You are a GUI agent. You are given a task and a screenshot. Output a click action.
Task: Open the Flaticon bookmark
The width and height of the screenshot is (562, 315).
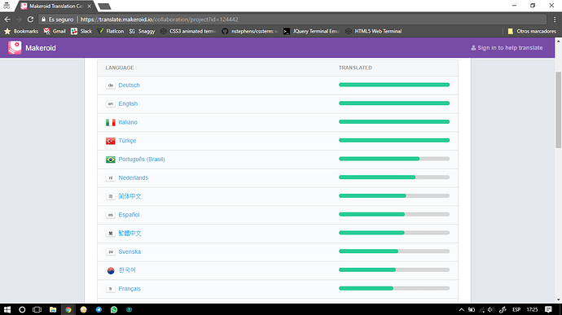tap(111, 31)
